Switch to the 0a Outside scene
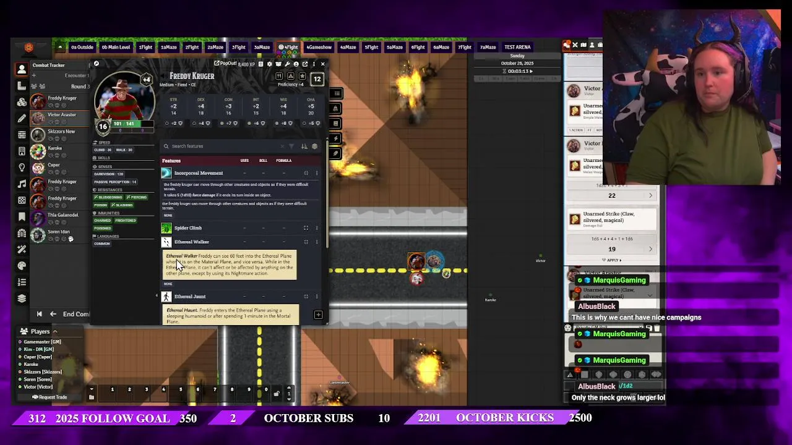792x445 pixels. pyautogui.click(x=82, y=47)
